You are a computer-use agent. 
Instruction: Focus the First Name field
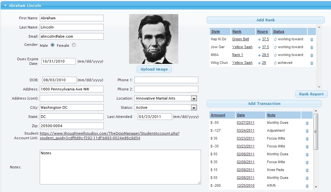(x=72, y=18)
